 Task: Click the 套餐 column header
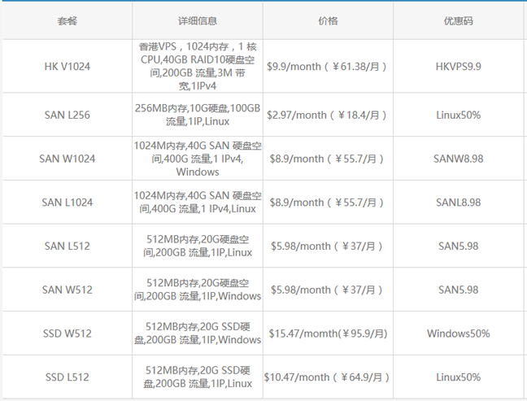pos(67,20)
